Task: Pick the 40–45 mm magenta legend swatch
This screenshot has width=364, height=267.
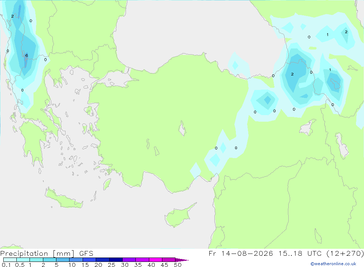Action: [155, 260]
